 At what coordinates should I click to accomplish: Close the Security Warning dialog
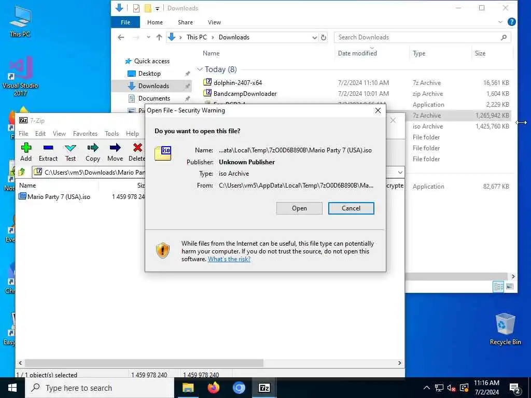(x=378, y=111)
